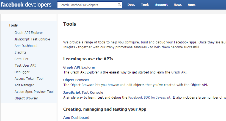Screen dimensions: 226x121
Task: Click the Tools page title
Action: tap(70, 24)
